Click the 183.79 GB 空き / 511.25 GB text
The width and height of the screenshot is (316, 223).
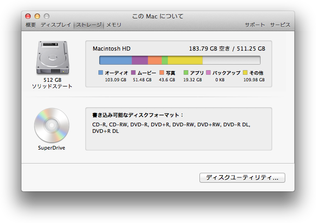pos(227,49)
